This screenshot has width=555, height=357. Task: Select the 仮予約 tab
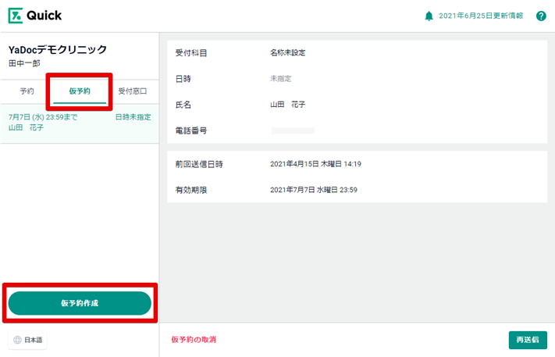coord(80,91)
